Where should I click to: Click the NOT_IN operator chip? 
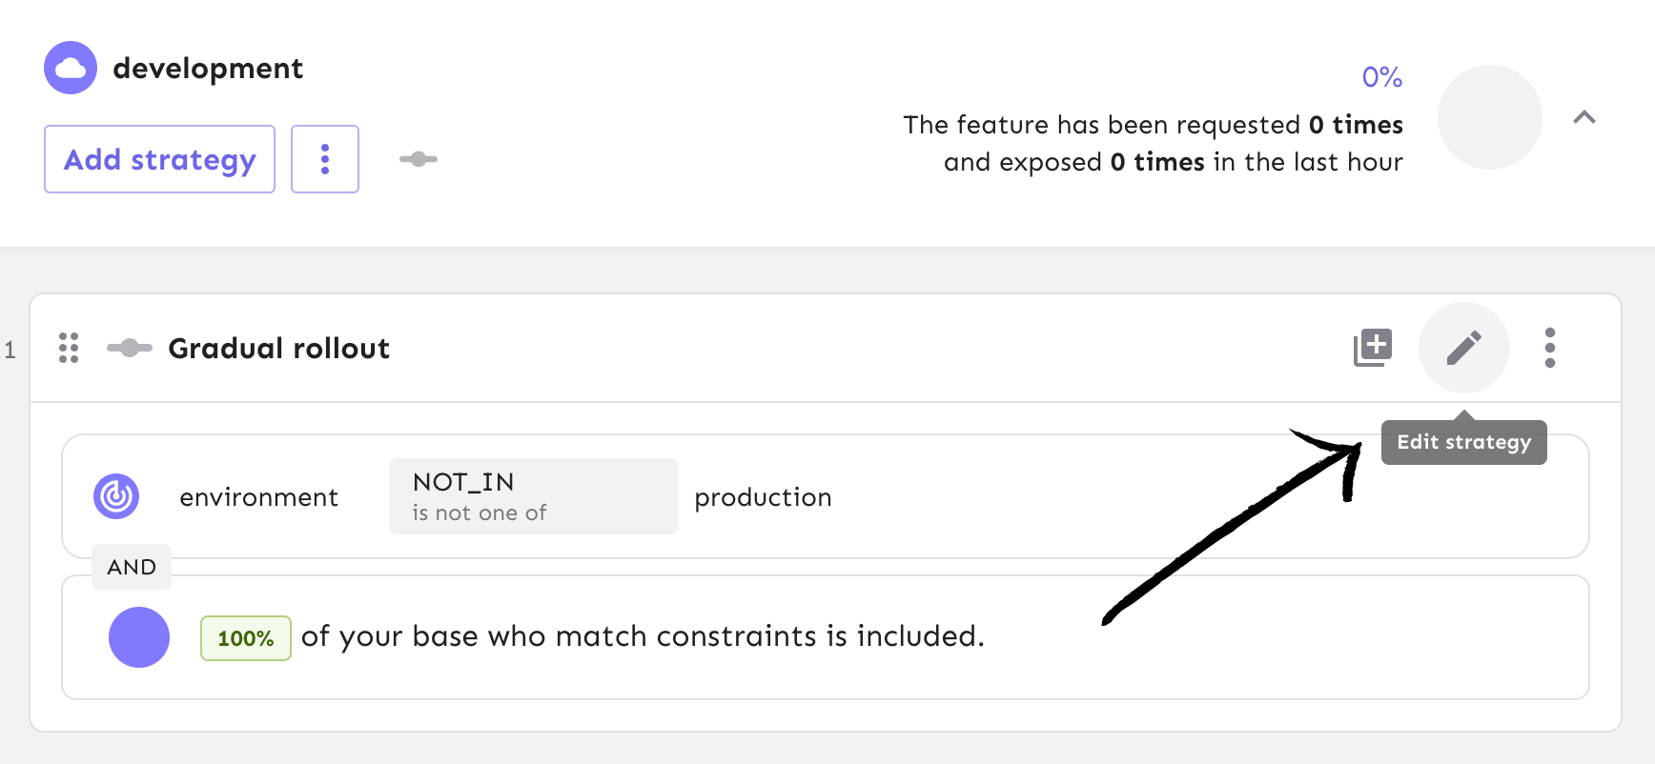(x=533, y=495)
